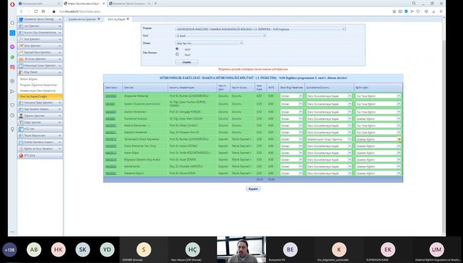The height and width of the screenshot is (263, 463).
Task: Click the Opera logo menu icon
Action: [12, 3]
